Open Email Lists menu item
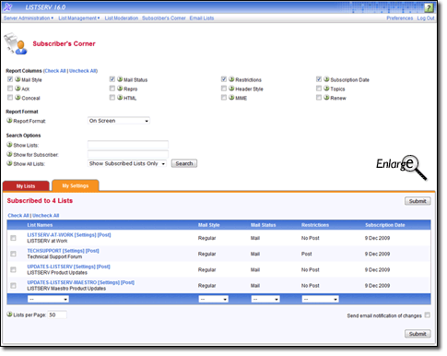The height and width of the screenshot is (356, 447). pos(202,18)
